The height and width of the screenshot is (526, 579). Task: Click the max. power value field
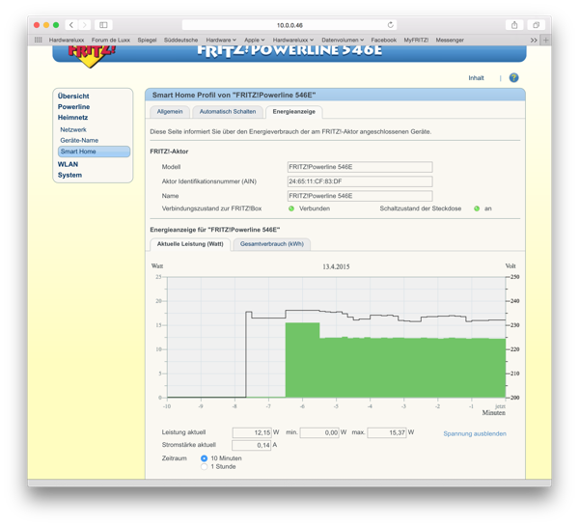point(387,432)
